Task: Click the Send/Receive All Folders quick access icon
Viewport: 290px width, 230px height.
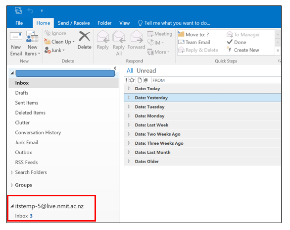Action: coord(18,10)
